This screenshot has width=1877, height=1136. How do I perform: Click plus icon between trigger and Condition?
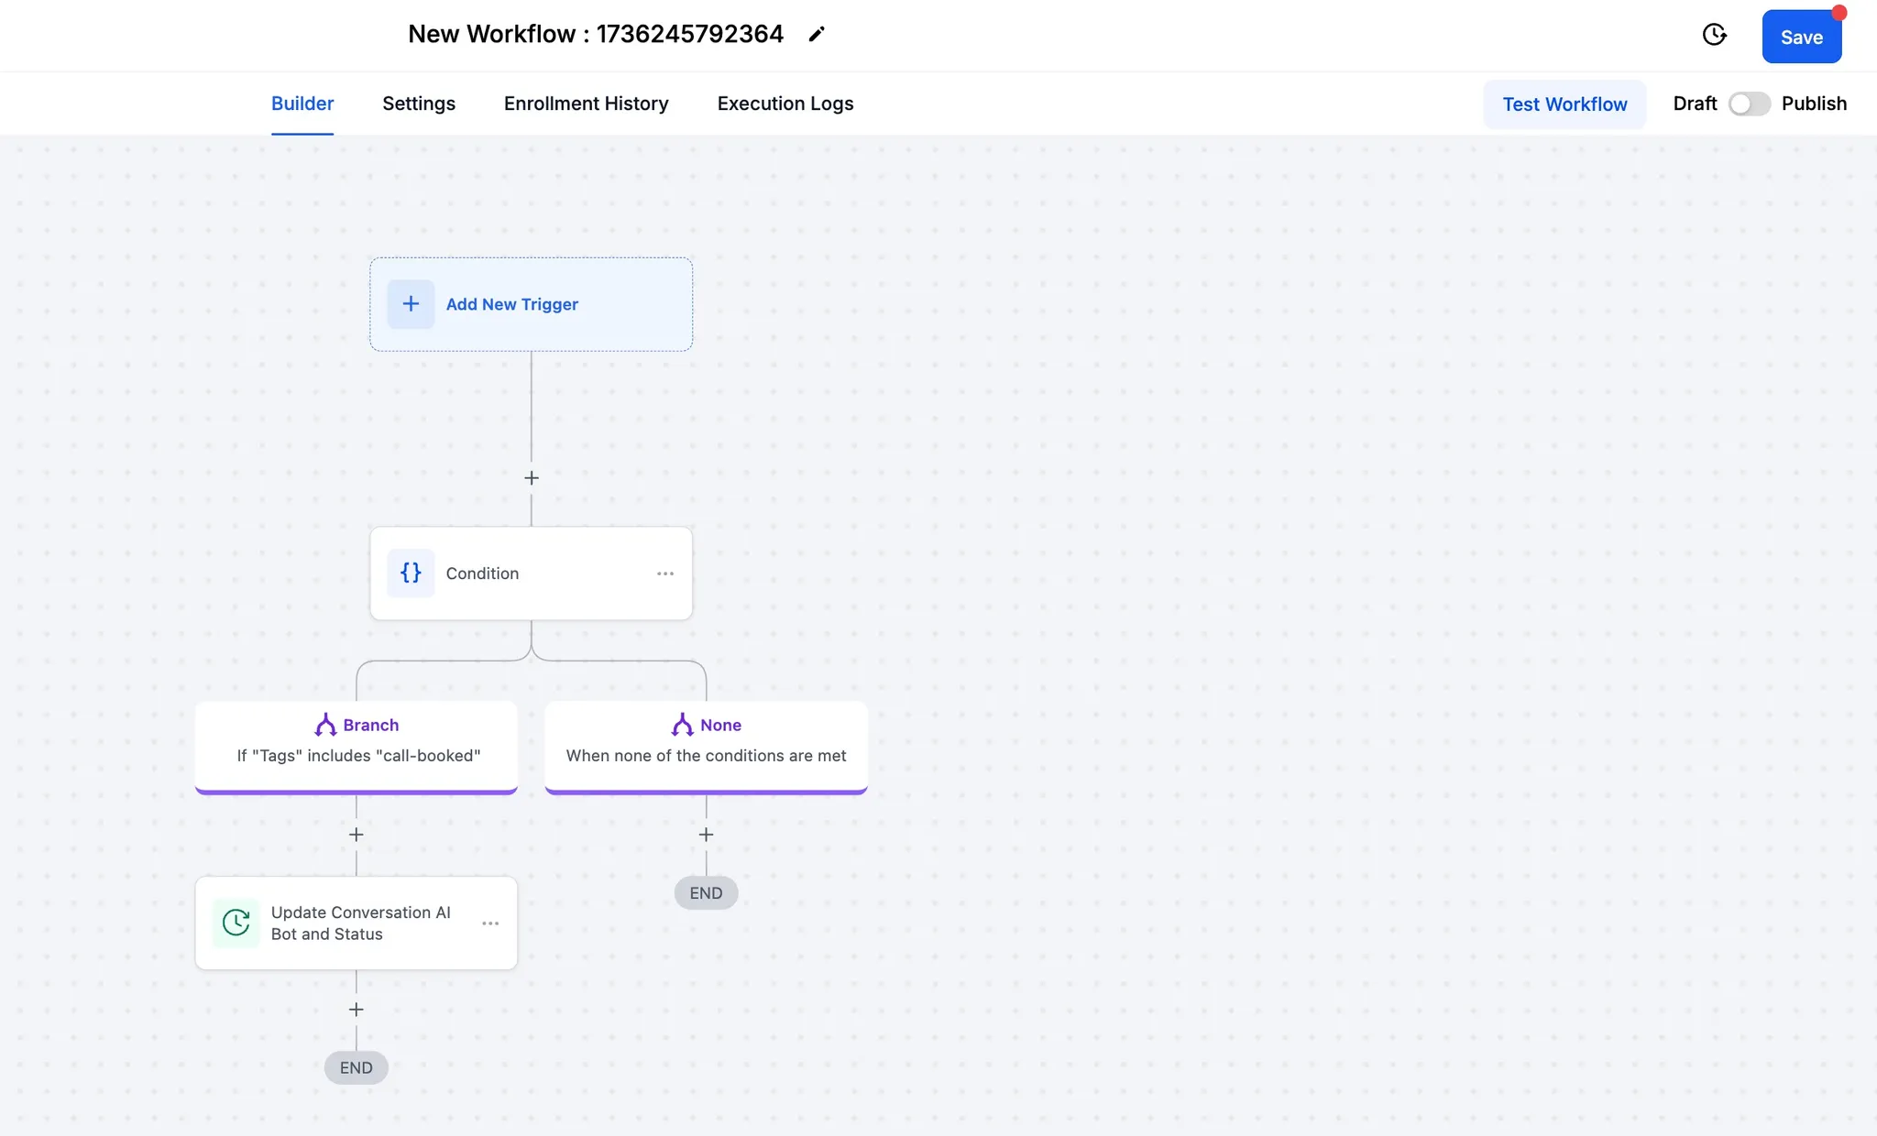532,478
